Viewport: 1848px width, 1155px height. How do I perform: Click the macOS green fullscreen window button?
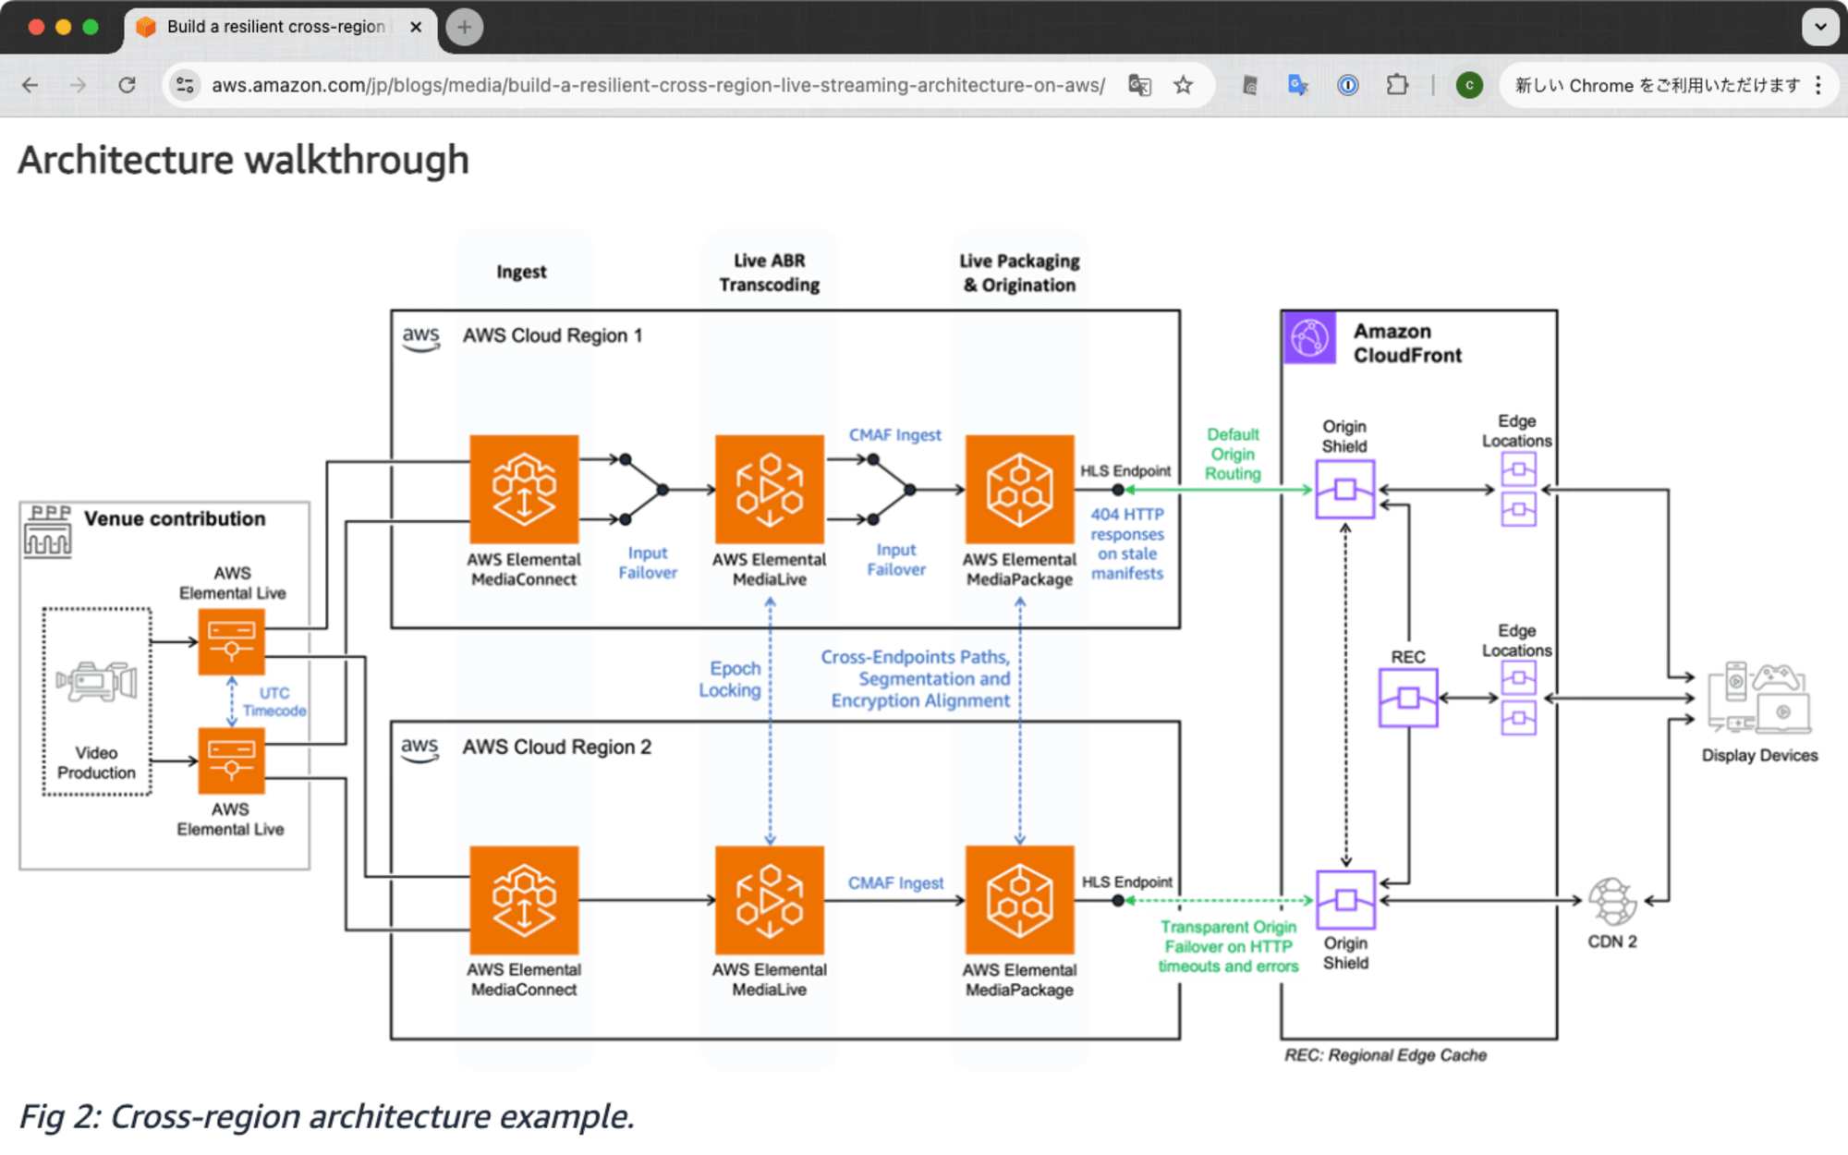pos(90,27)
